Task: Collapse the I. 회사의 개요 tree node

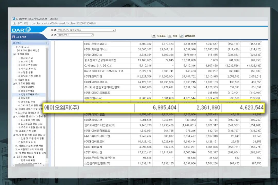Action: (x=14, y=54)
